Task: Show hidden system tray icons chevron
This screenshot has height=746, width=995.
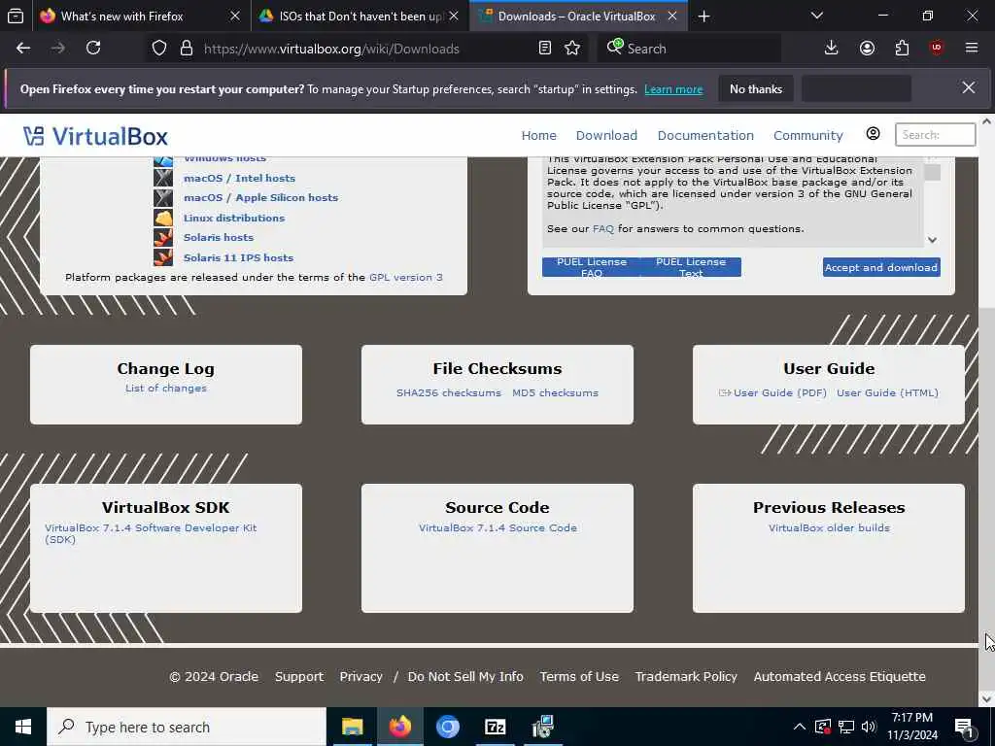Action: 800,727
